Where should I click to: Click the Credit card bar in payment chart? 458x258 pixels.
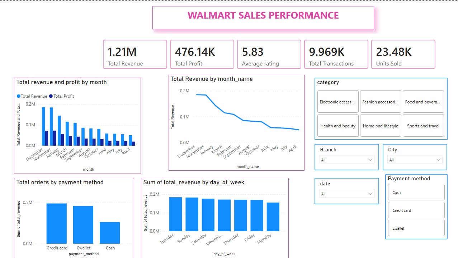click(x=57, y=224)
